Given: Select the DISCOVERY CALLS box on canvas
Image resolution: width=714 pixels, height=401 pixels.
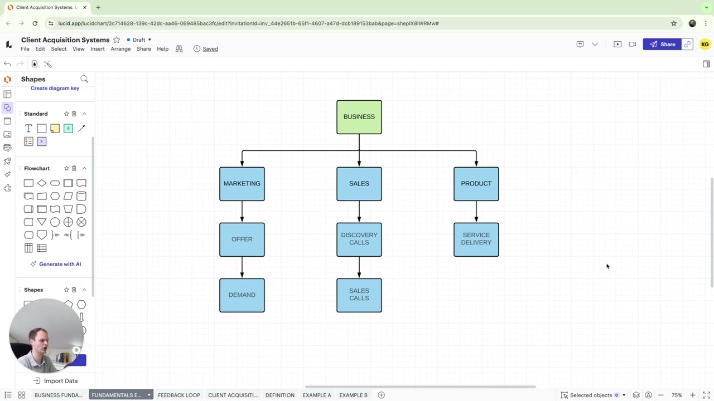Looking at the screenshot, I should [359, 239].
